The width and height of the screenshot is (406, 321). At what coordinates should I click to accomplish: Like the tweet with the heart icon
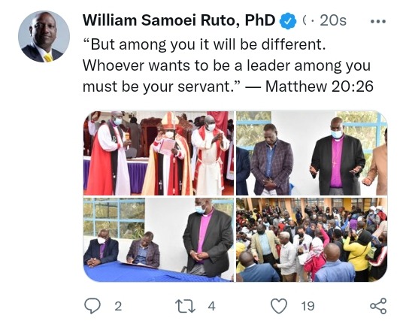(279, 306)
